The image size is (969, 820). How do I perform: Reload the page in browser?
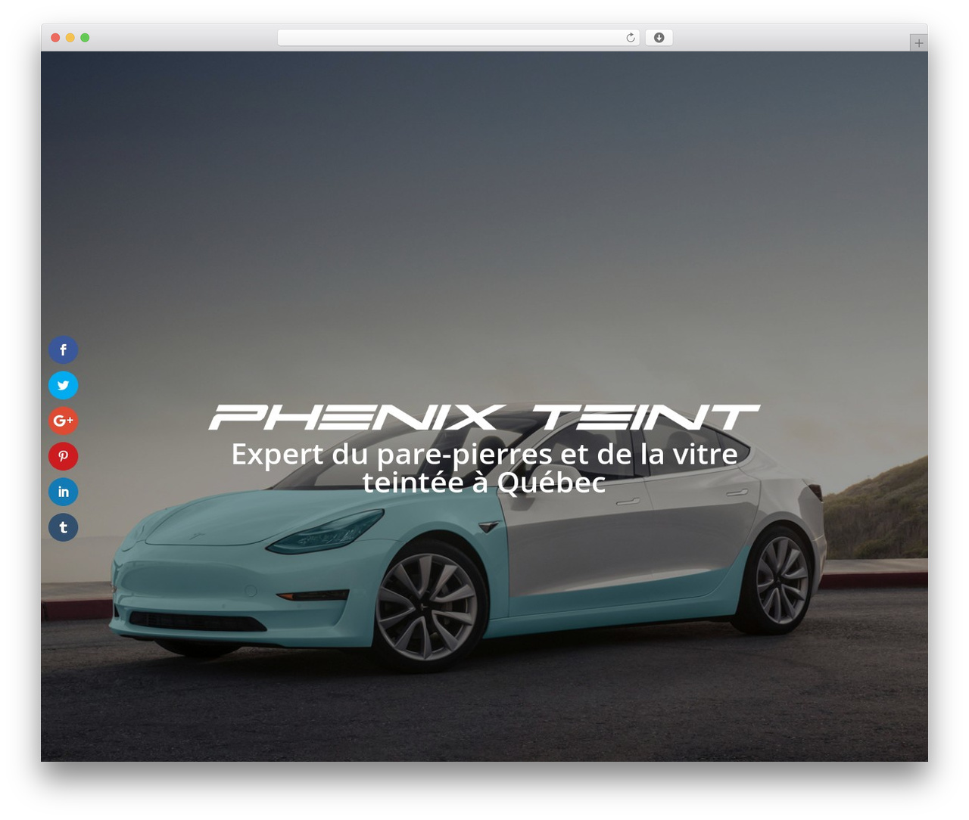click(631, 38)
